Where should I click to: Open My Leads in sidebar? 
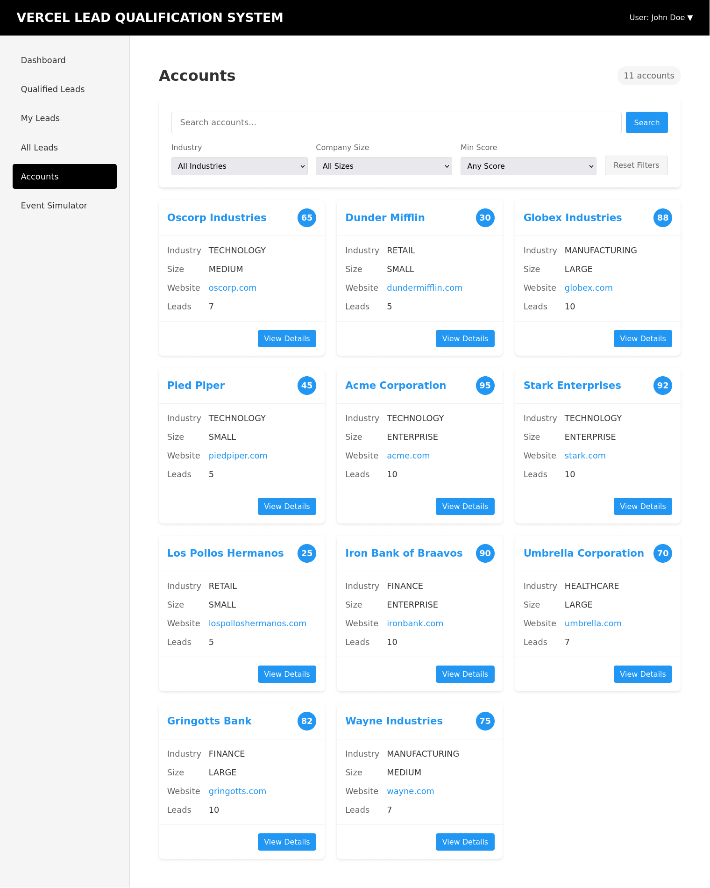tap(64, 118)
